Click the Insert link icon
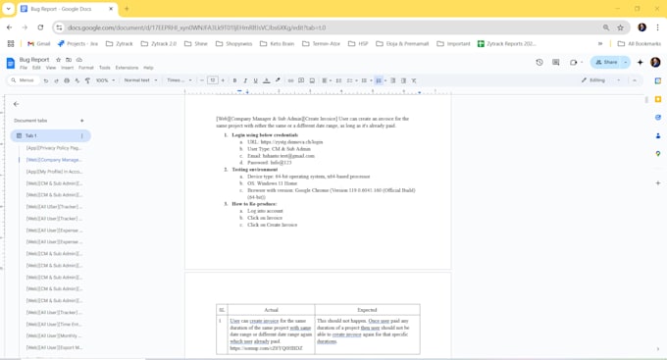Image resolution: width=667 pixels, height=360 pixels. pos(291,80)
